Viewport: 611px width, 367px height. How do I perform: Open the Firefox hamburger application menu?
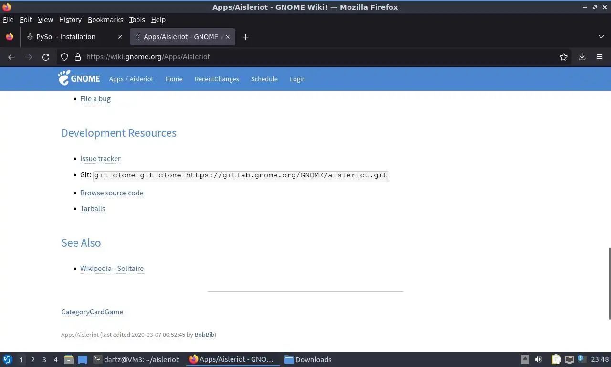click(x=600, y=57)
